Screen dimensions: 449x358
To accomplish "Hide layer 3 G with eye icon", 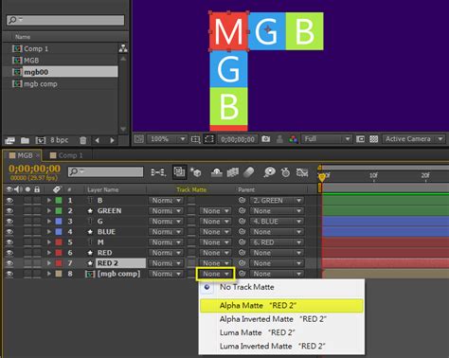I will click(x=9, y=221).
